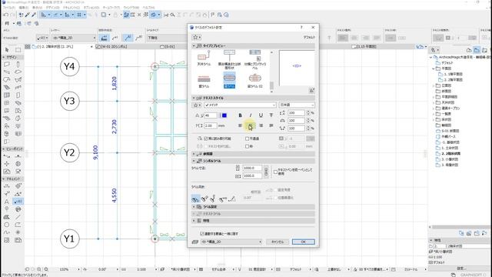This screenshot has width=492, height=277.
Task: Select the Circle tool in the toolbox
Action: (7, 225)
